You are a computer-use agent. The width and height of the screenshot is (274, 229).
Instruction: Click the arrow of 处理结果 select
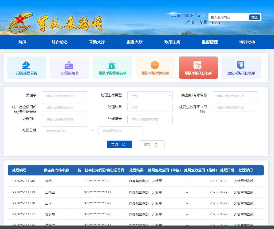tap(169, 107)
